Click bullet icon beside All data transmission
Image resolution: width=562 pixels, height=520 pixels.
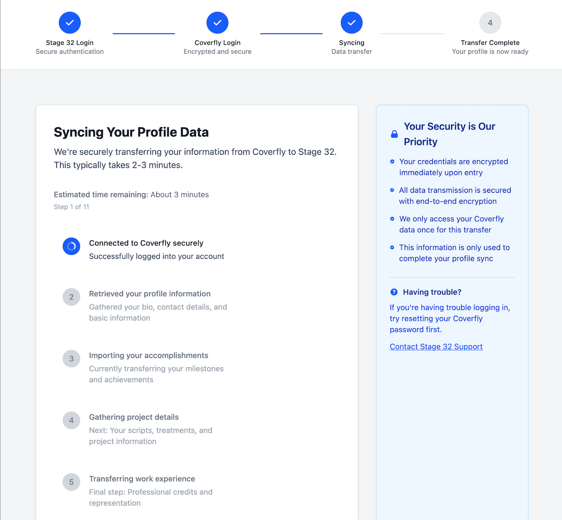point(392,190)
